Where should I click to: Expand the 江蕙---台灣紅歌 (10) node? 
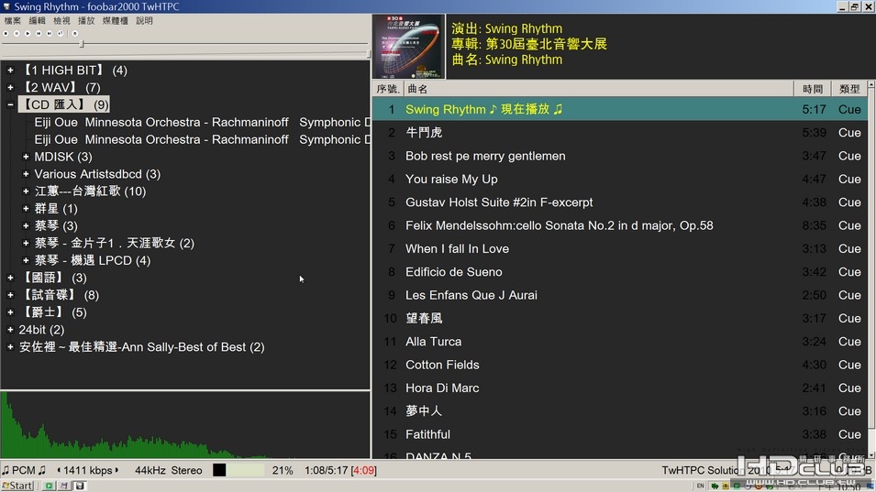[26, 191]
